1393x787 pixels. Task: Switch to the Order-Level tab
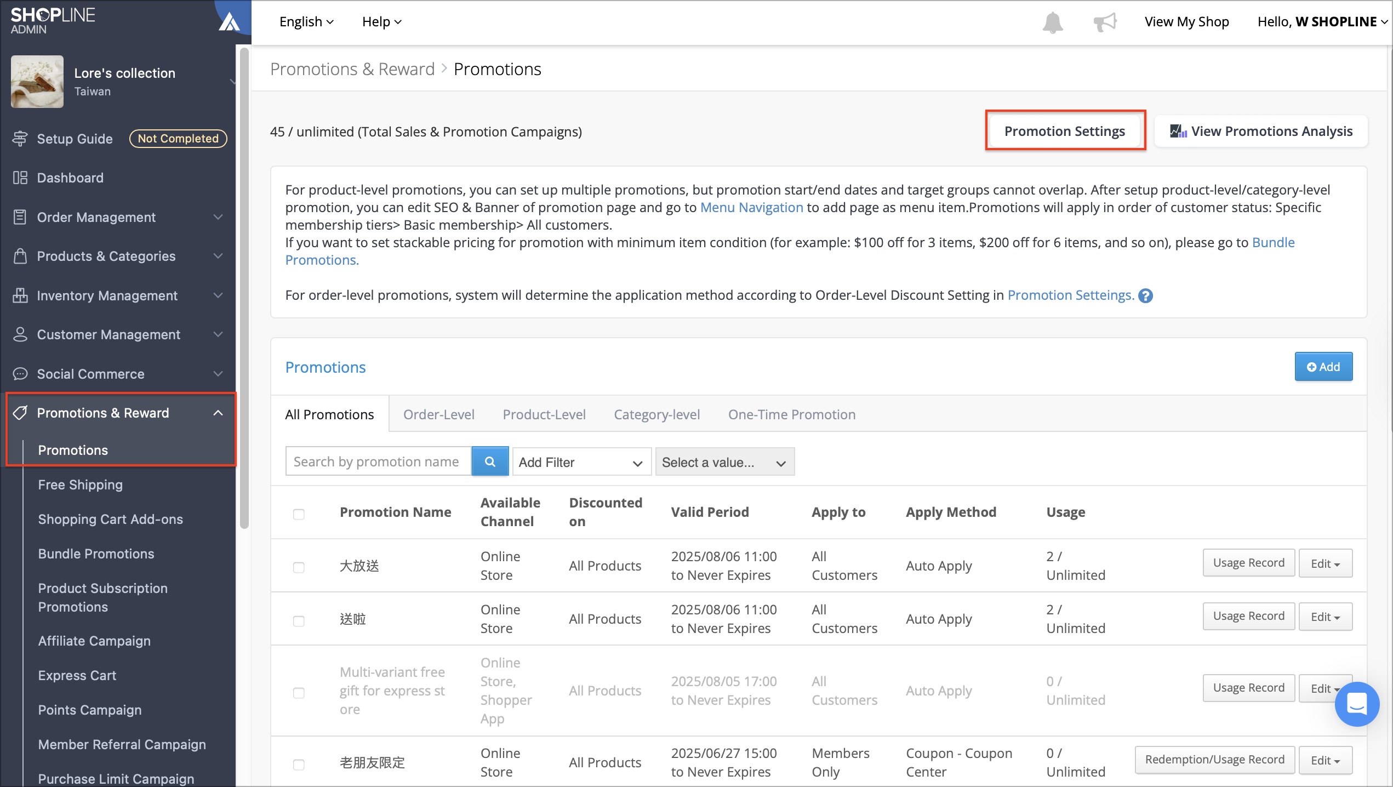pos(439,414)
